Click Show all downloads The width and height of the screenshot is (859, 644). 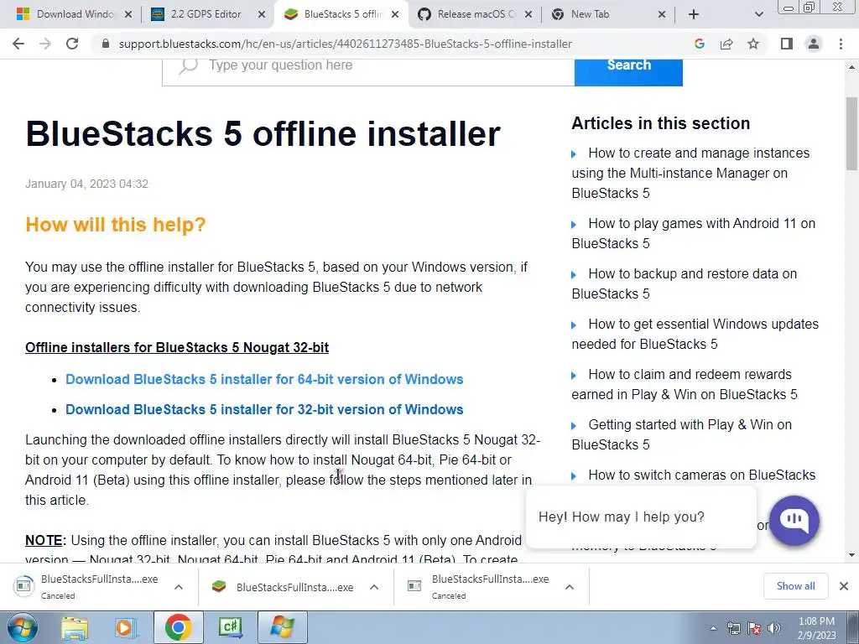pyautogui.click(x=795, y=586)
